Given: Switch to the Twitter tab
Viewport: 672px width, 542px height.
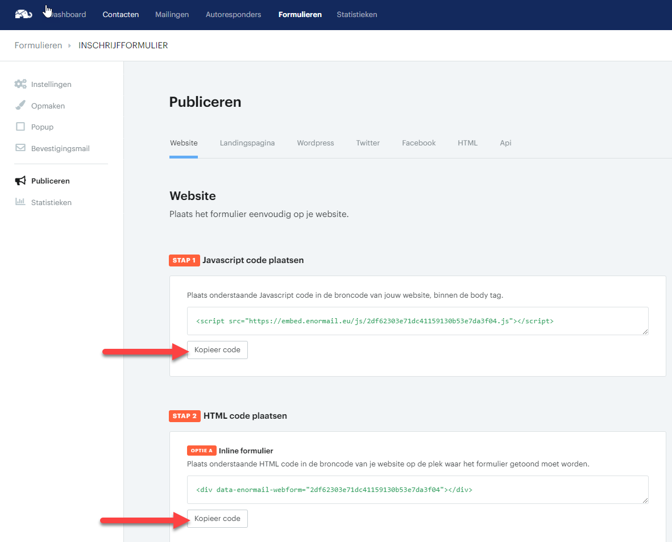Looking at the screenshot, I should pyautogui.click(x=368, y=143).
